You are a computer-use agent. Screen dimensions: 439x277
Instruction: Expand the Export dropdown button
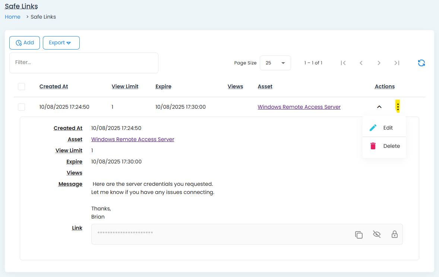(x=61, y=43)
